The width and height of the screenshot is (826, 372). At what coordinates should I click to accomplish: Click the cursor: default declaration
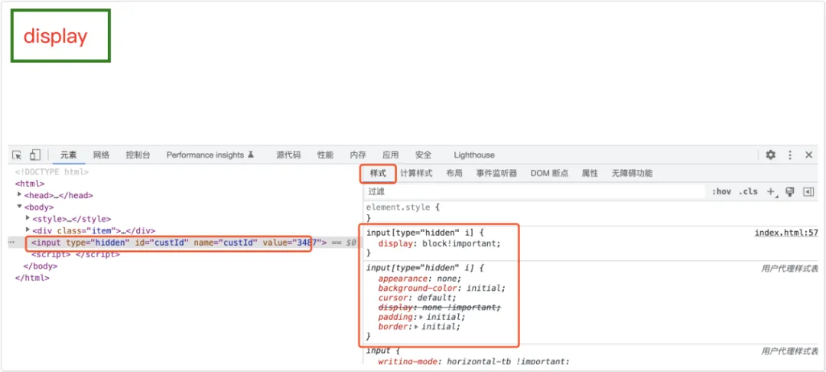pyautogui.click(x=418, y=298)
